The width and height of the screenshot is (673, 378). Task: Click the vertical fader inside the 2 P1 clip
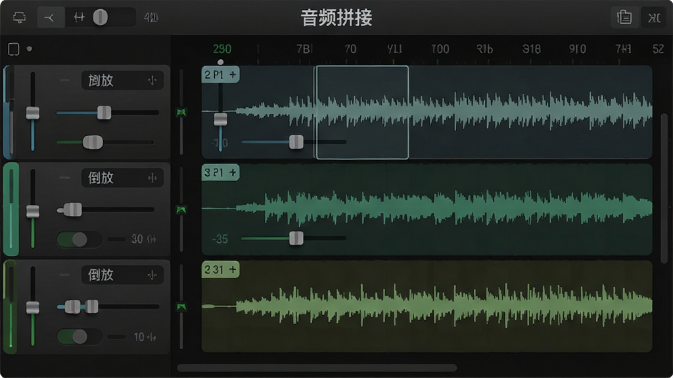pyautogui.click(x=221, y=119)
